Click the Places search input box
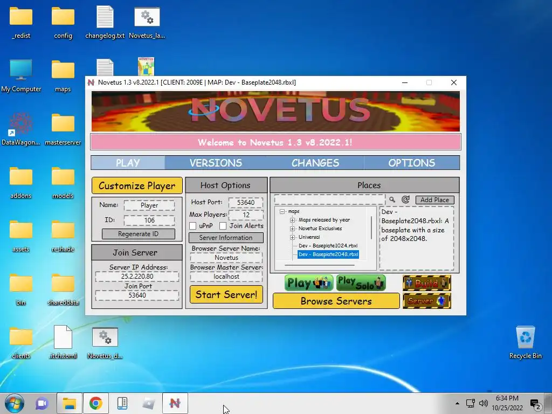The width and height of the screenshot is (552, 414). point(329,199)
